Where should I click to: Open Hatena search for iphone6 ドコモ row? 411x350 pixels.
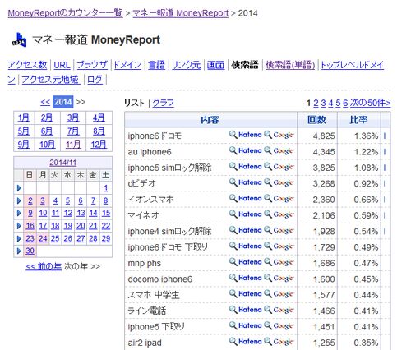tap(246, 135)
